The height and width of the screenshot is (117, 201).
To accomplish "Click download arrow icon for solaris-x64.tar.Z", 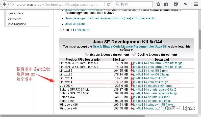I will [132, 97].
